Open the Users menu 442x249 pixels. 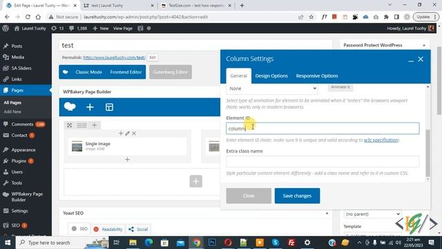17,172
